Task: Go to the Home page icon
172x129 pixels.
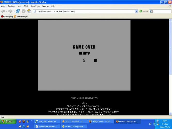Action: click(29, 11)
